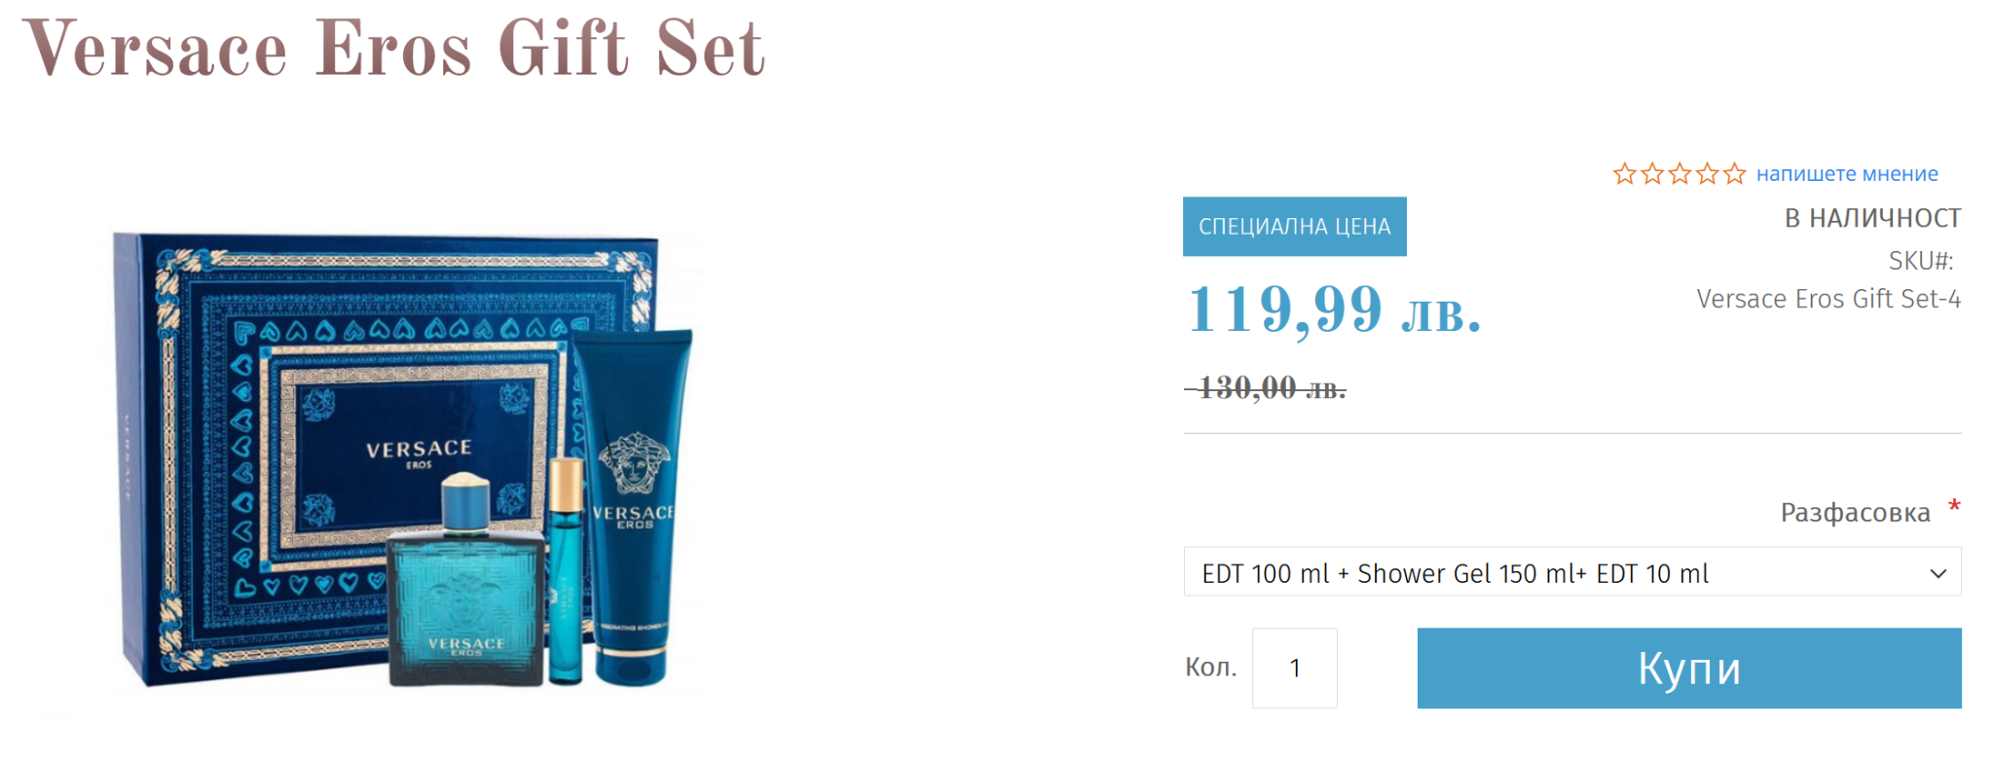
Task: Click the Купи buy button
Action: tap(1689, 668)
